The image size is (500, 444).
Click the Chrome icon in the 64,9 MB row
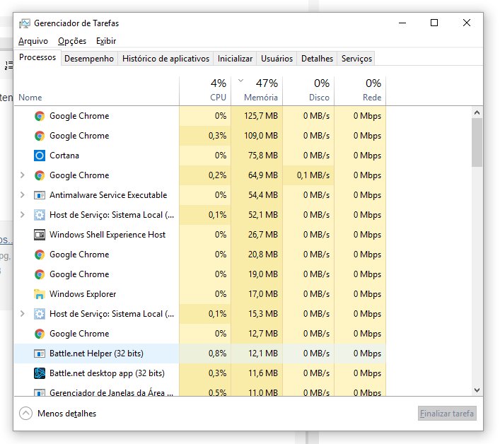click(40, 175)
